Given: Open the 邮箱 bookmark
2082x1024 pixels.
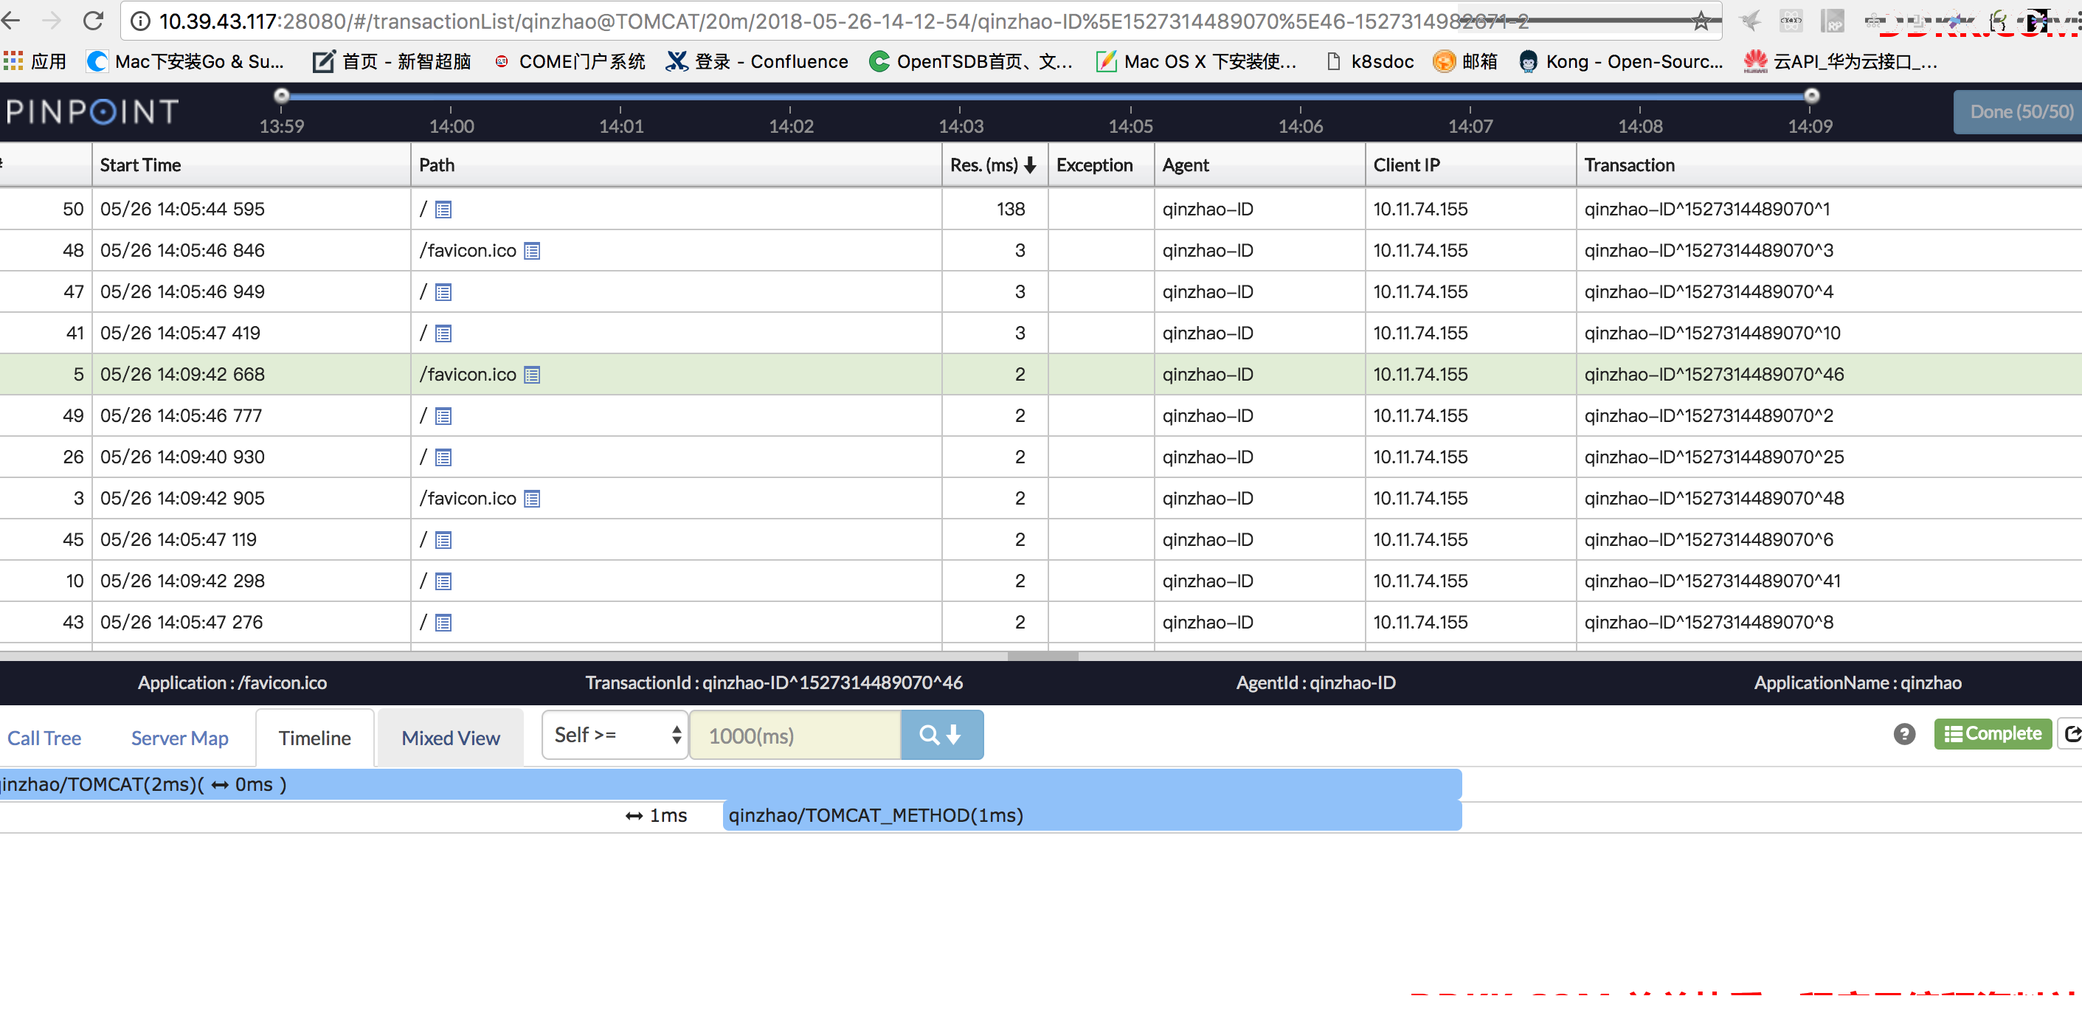Looking at the screenshot, I should point(1464,61).
